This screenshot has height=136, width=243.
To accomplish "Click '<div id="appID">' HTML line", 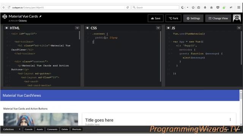I will pyautogui.click(x=24, y=34).
